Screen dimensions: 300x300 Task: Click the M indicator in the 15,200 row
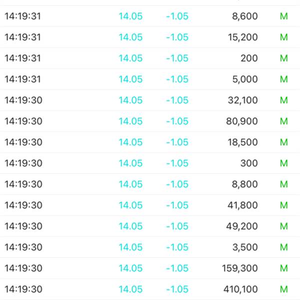point(284,37)
